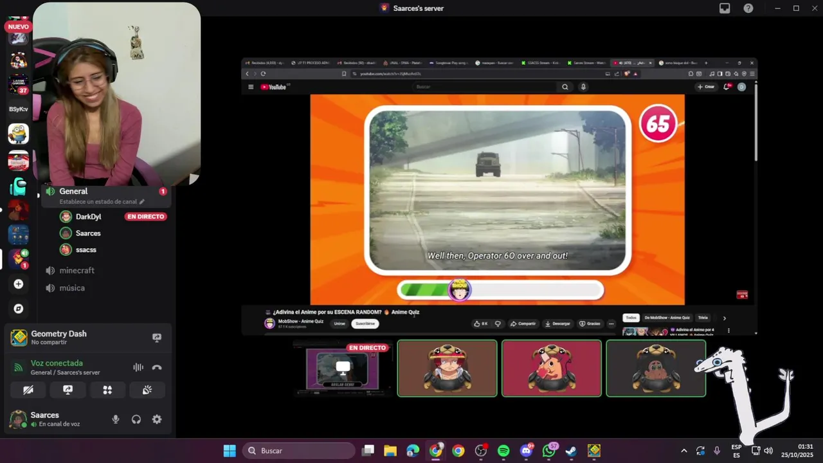Disconnect from voice channel
The image size is (823, 463).
[x=157, y=367]
